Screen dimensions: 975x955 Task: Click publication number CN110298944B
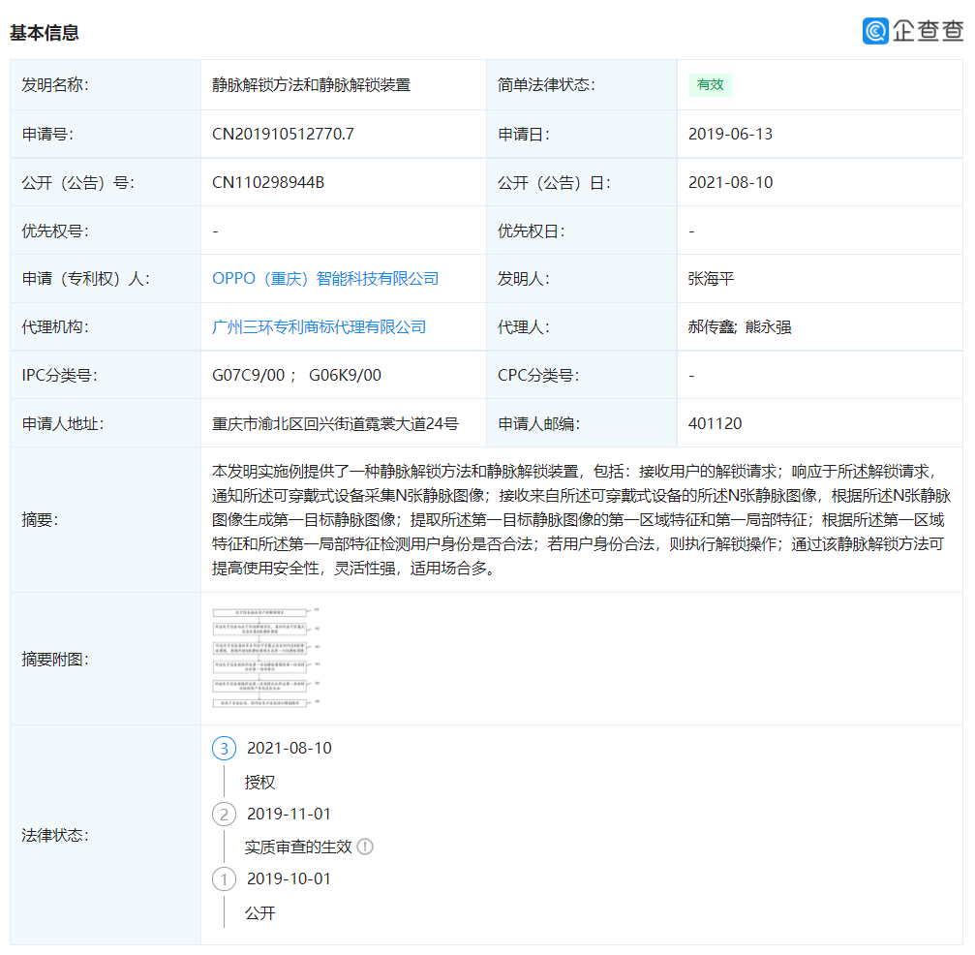268,182
